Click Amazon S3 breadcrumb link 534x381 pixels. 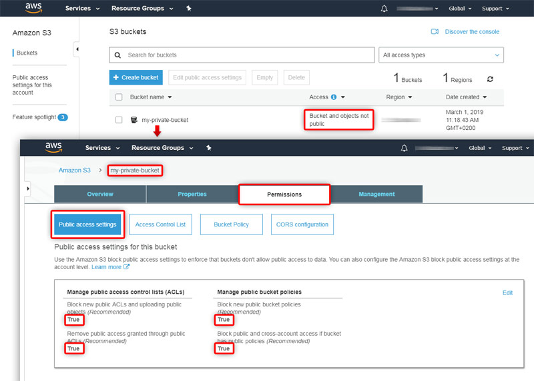[x=75, y=171]
